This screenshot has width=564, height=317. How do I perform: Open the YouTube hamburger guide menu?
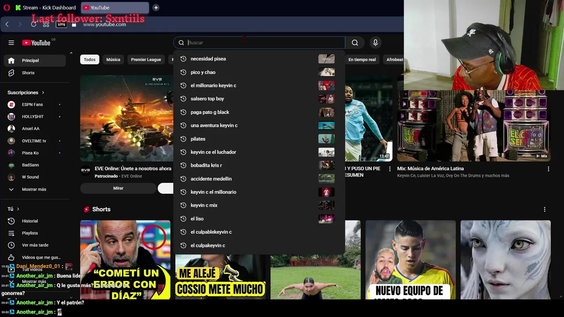pos(11,43)
